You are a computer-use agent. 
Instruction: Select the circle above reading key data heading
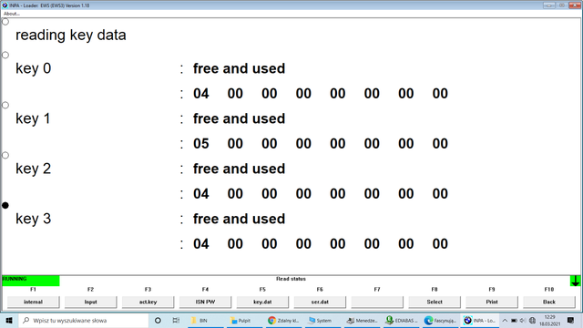[5, 22]
